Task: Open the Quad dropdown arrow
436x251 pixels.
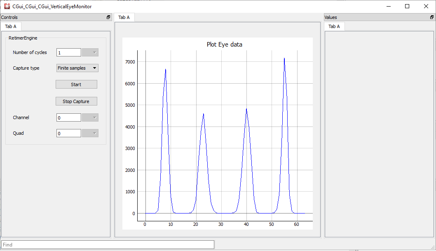Action: pos(90,133)
